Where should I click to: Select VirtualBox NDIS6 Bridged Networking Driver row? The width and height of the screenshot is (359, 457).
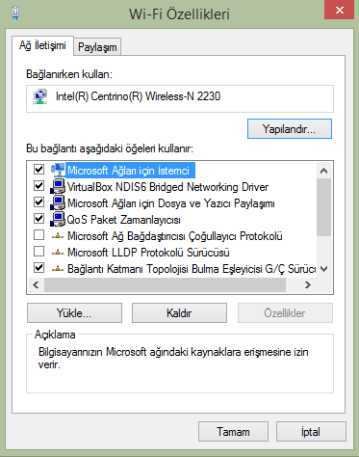point(167,187)
